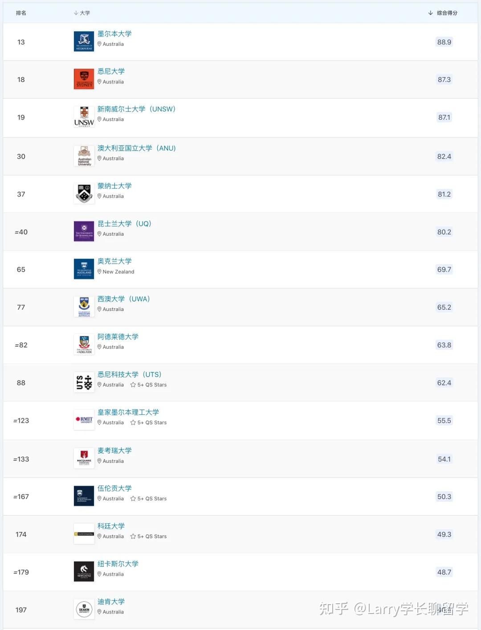Click the RMIT logo
The image size is (481, 630).
tap(84, 420)
